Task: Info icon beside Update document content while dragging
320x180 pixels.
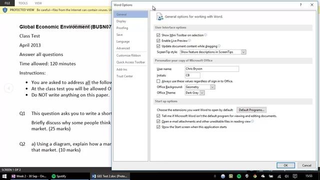Action: point(219,46)
